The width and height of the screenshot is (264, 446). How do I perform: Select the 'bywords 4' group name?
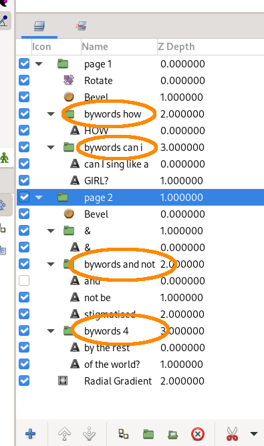[x=106, y=331]
